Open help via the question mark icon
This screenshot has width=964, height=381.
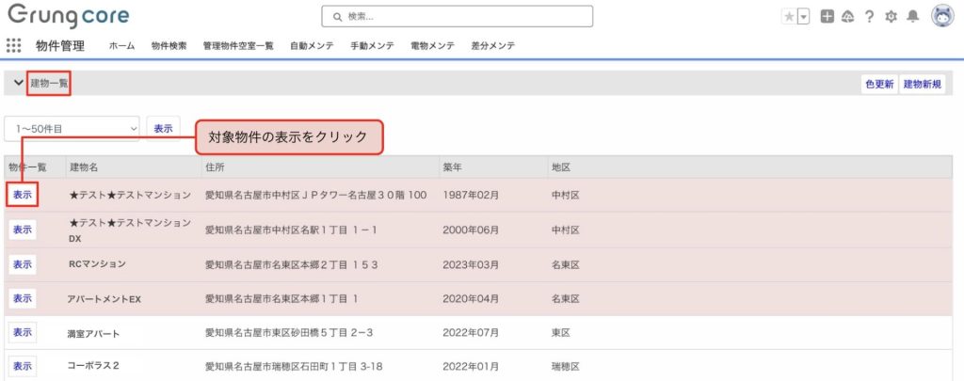click(869, 16)
